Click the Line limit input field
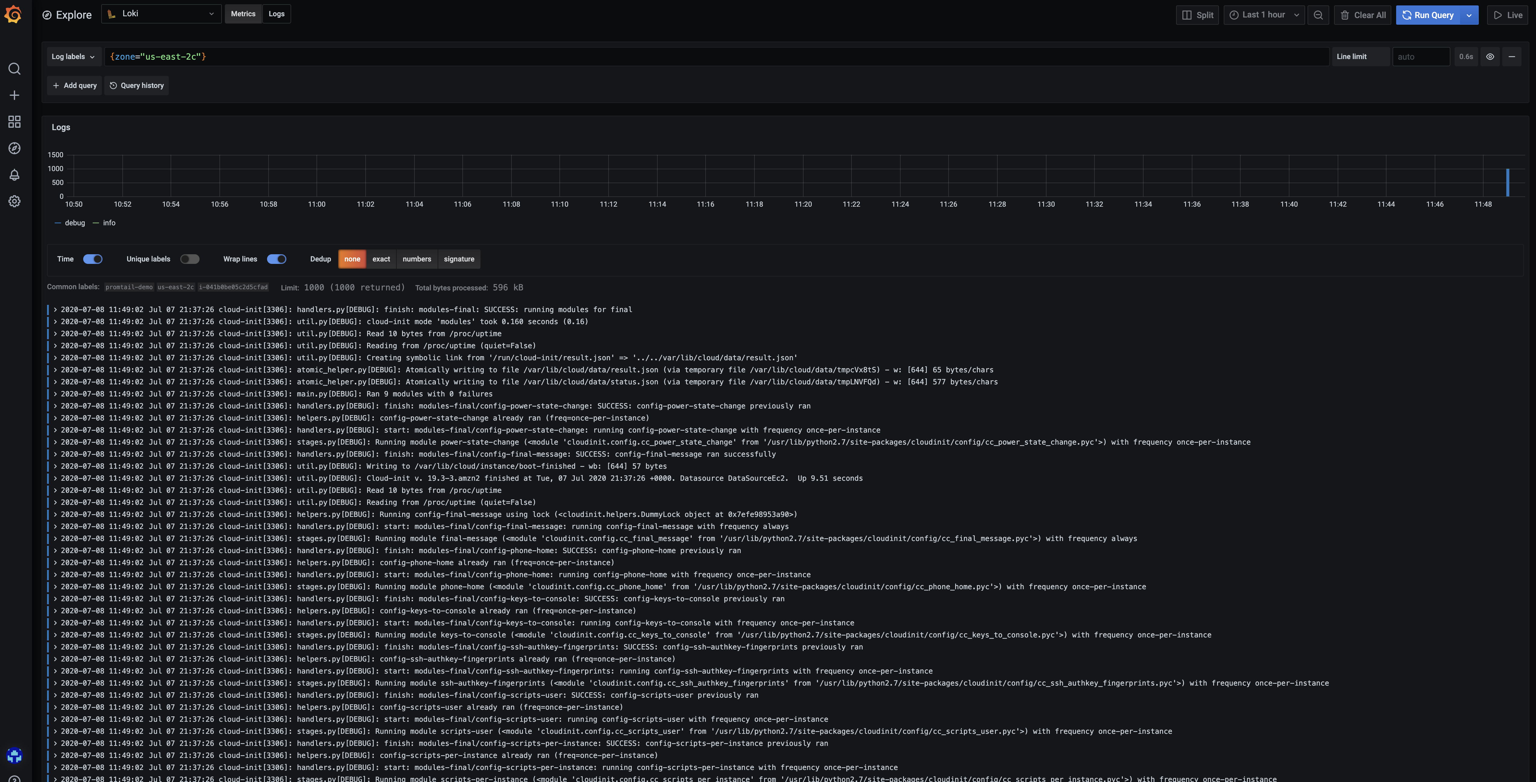The width and height of the screenshot is (1536, 782). tap(1421, 57)
